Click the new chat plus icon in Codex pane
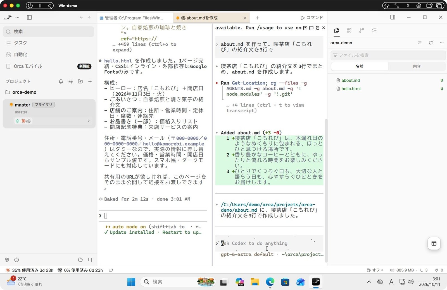Viewport: 447px width, 290px height. 305,28
